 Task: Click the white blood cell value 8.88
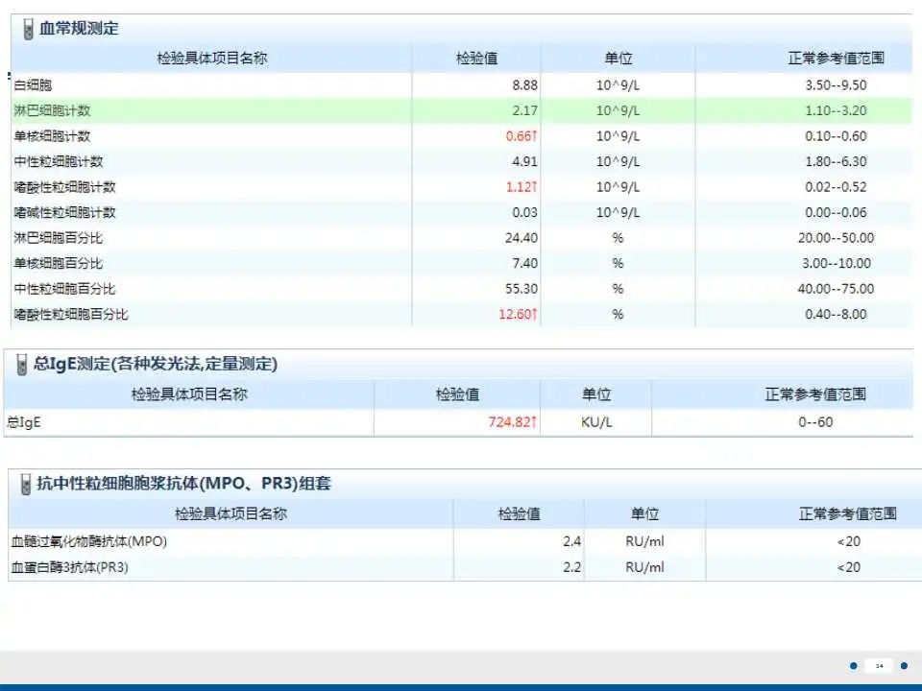[x=524, y=85]
